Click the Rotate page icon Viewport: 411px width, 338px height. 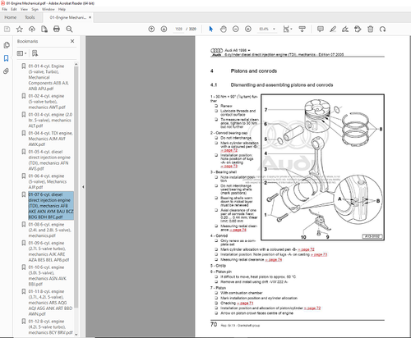pos(382,29)
